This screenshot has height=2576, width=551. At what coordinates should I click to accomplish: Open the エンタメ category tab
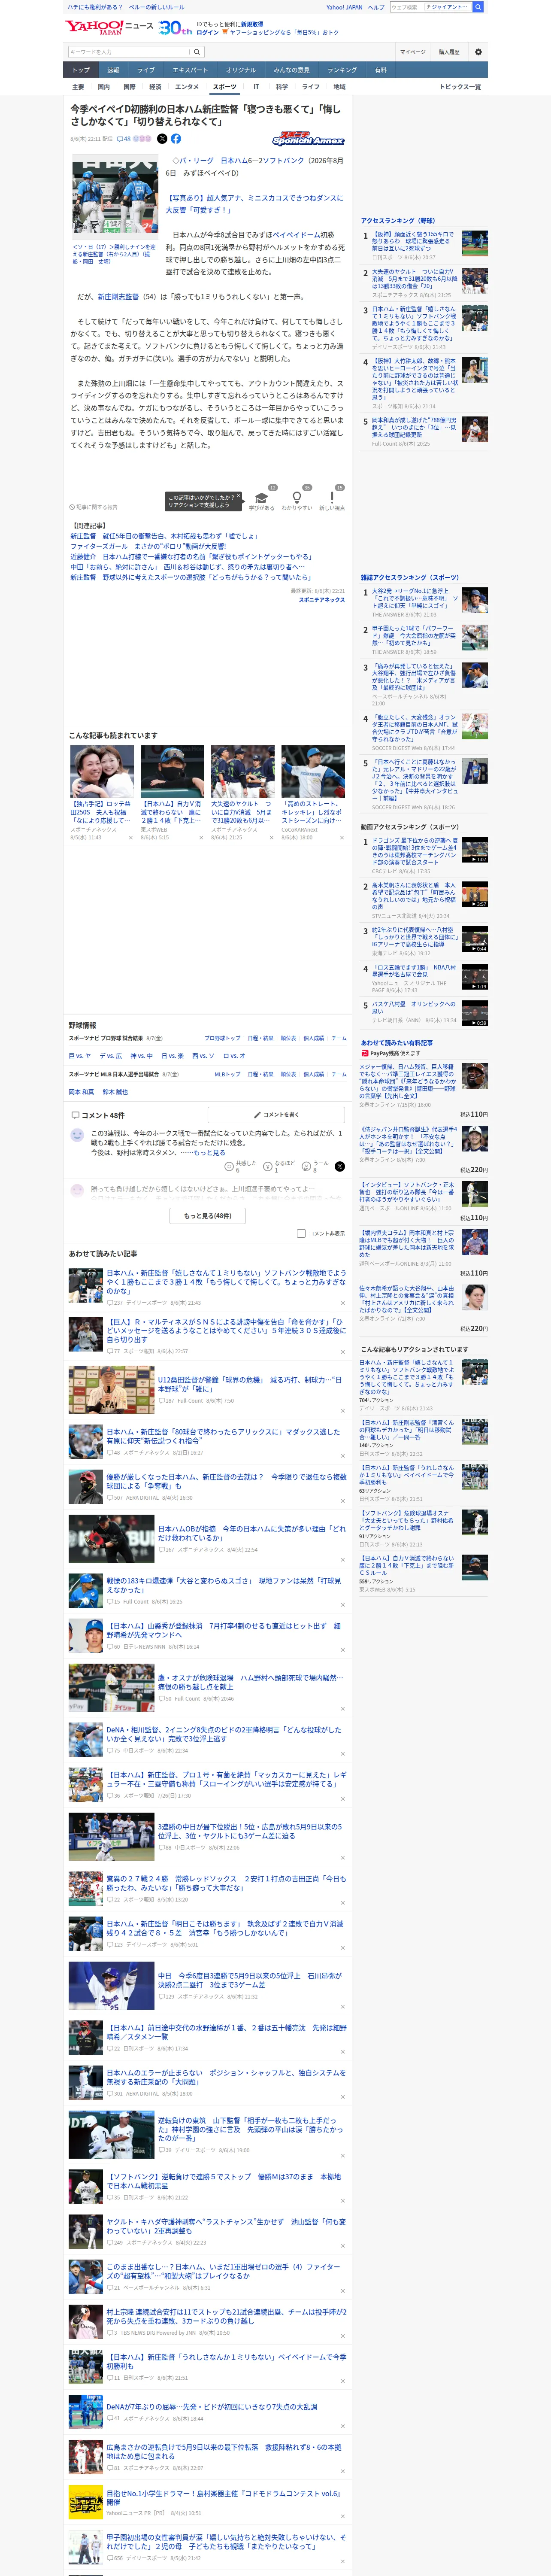pyautogui.click(x=187, y=87)
